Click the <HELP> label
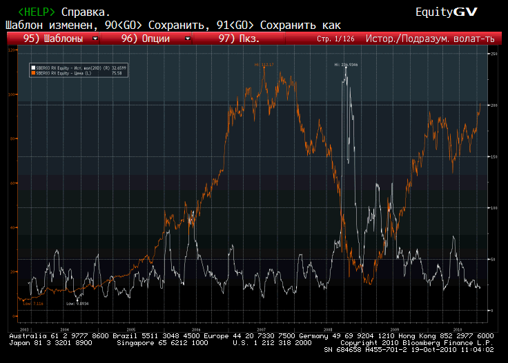The width and height of the screenshot is (508, 363). (x=37, y=12)
